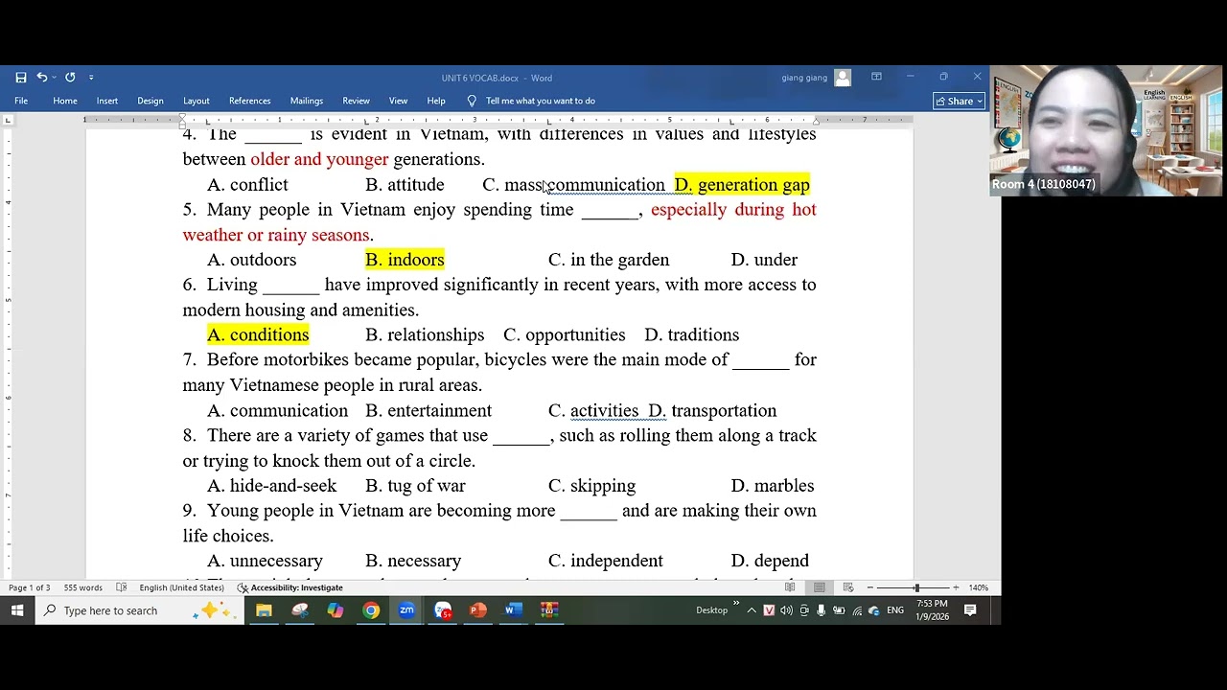Switch to Print Layout view

tap(819, 587)
